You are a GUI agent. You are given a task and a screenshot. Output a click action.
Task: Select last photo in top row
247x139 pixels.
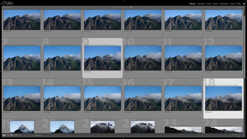[x=223, y=20]
